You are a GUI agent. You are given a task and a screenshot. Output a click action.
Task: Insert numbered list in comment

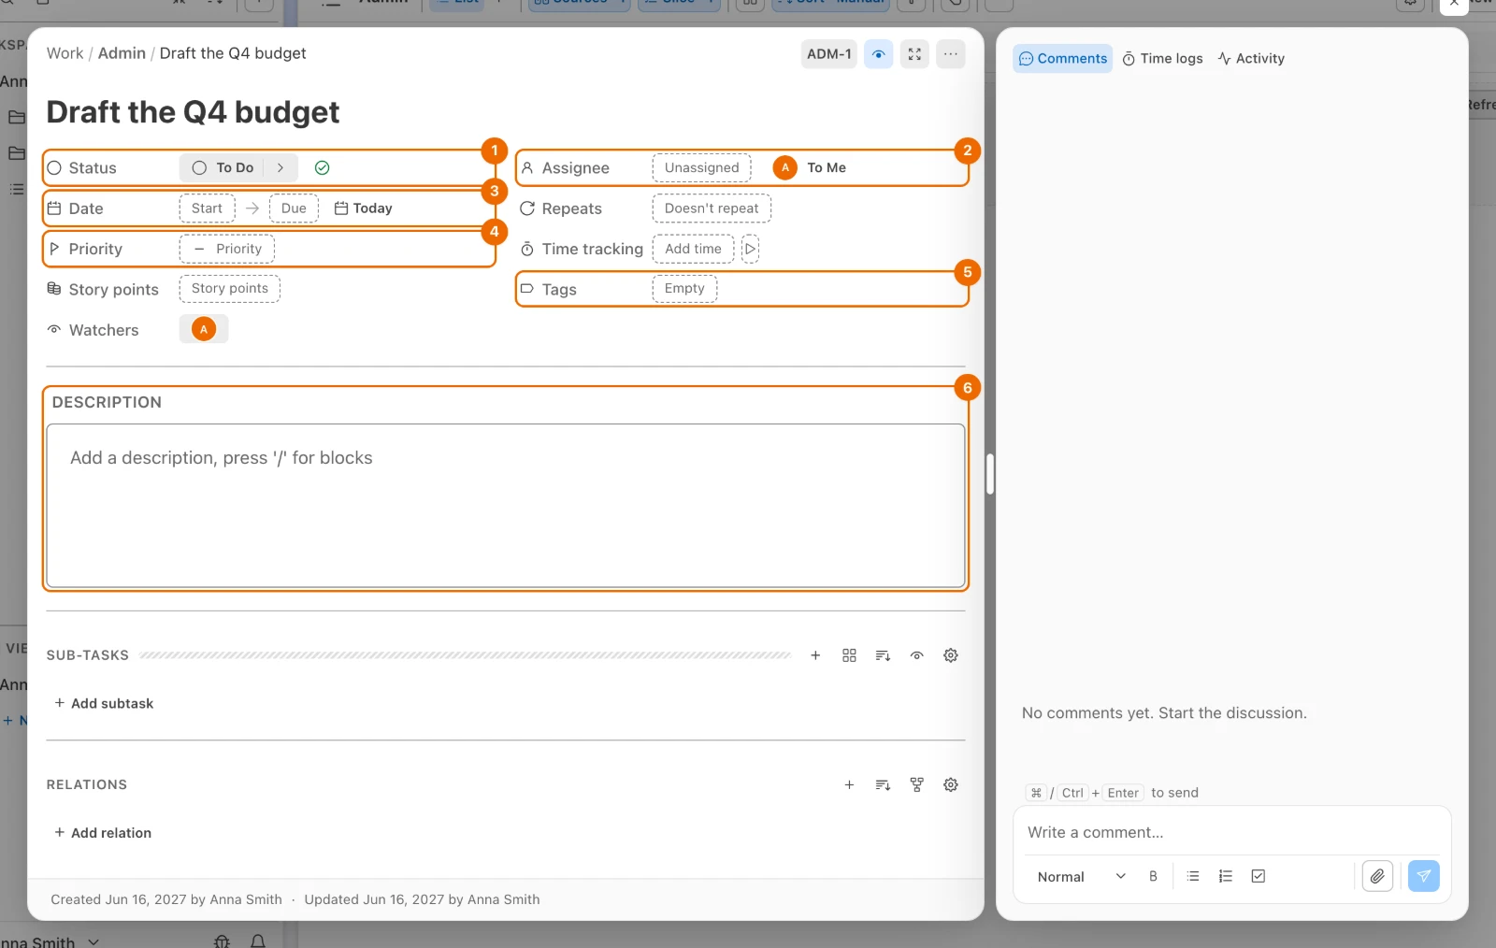pyautogui.click(x=1226, y=877)
